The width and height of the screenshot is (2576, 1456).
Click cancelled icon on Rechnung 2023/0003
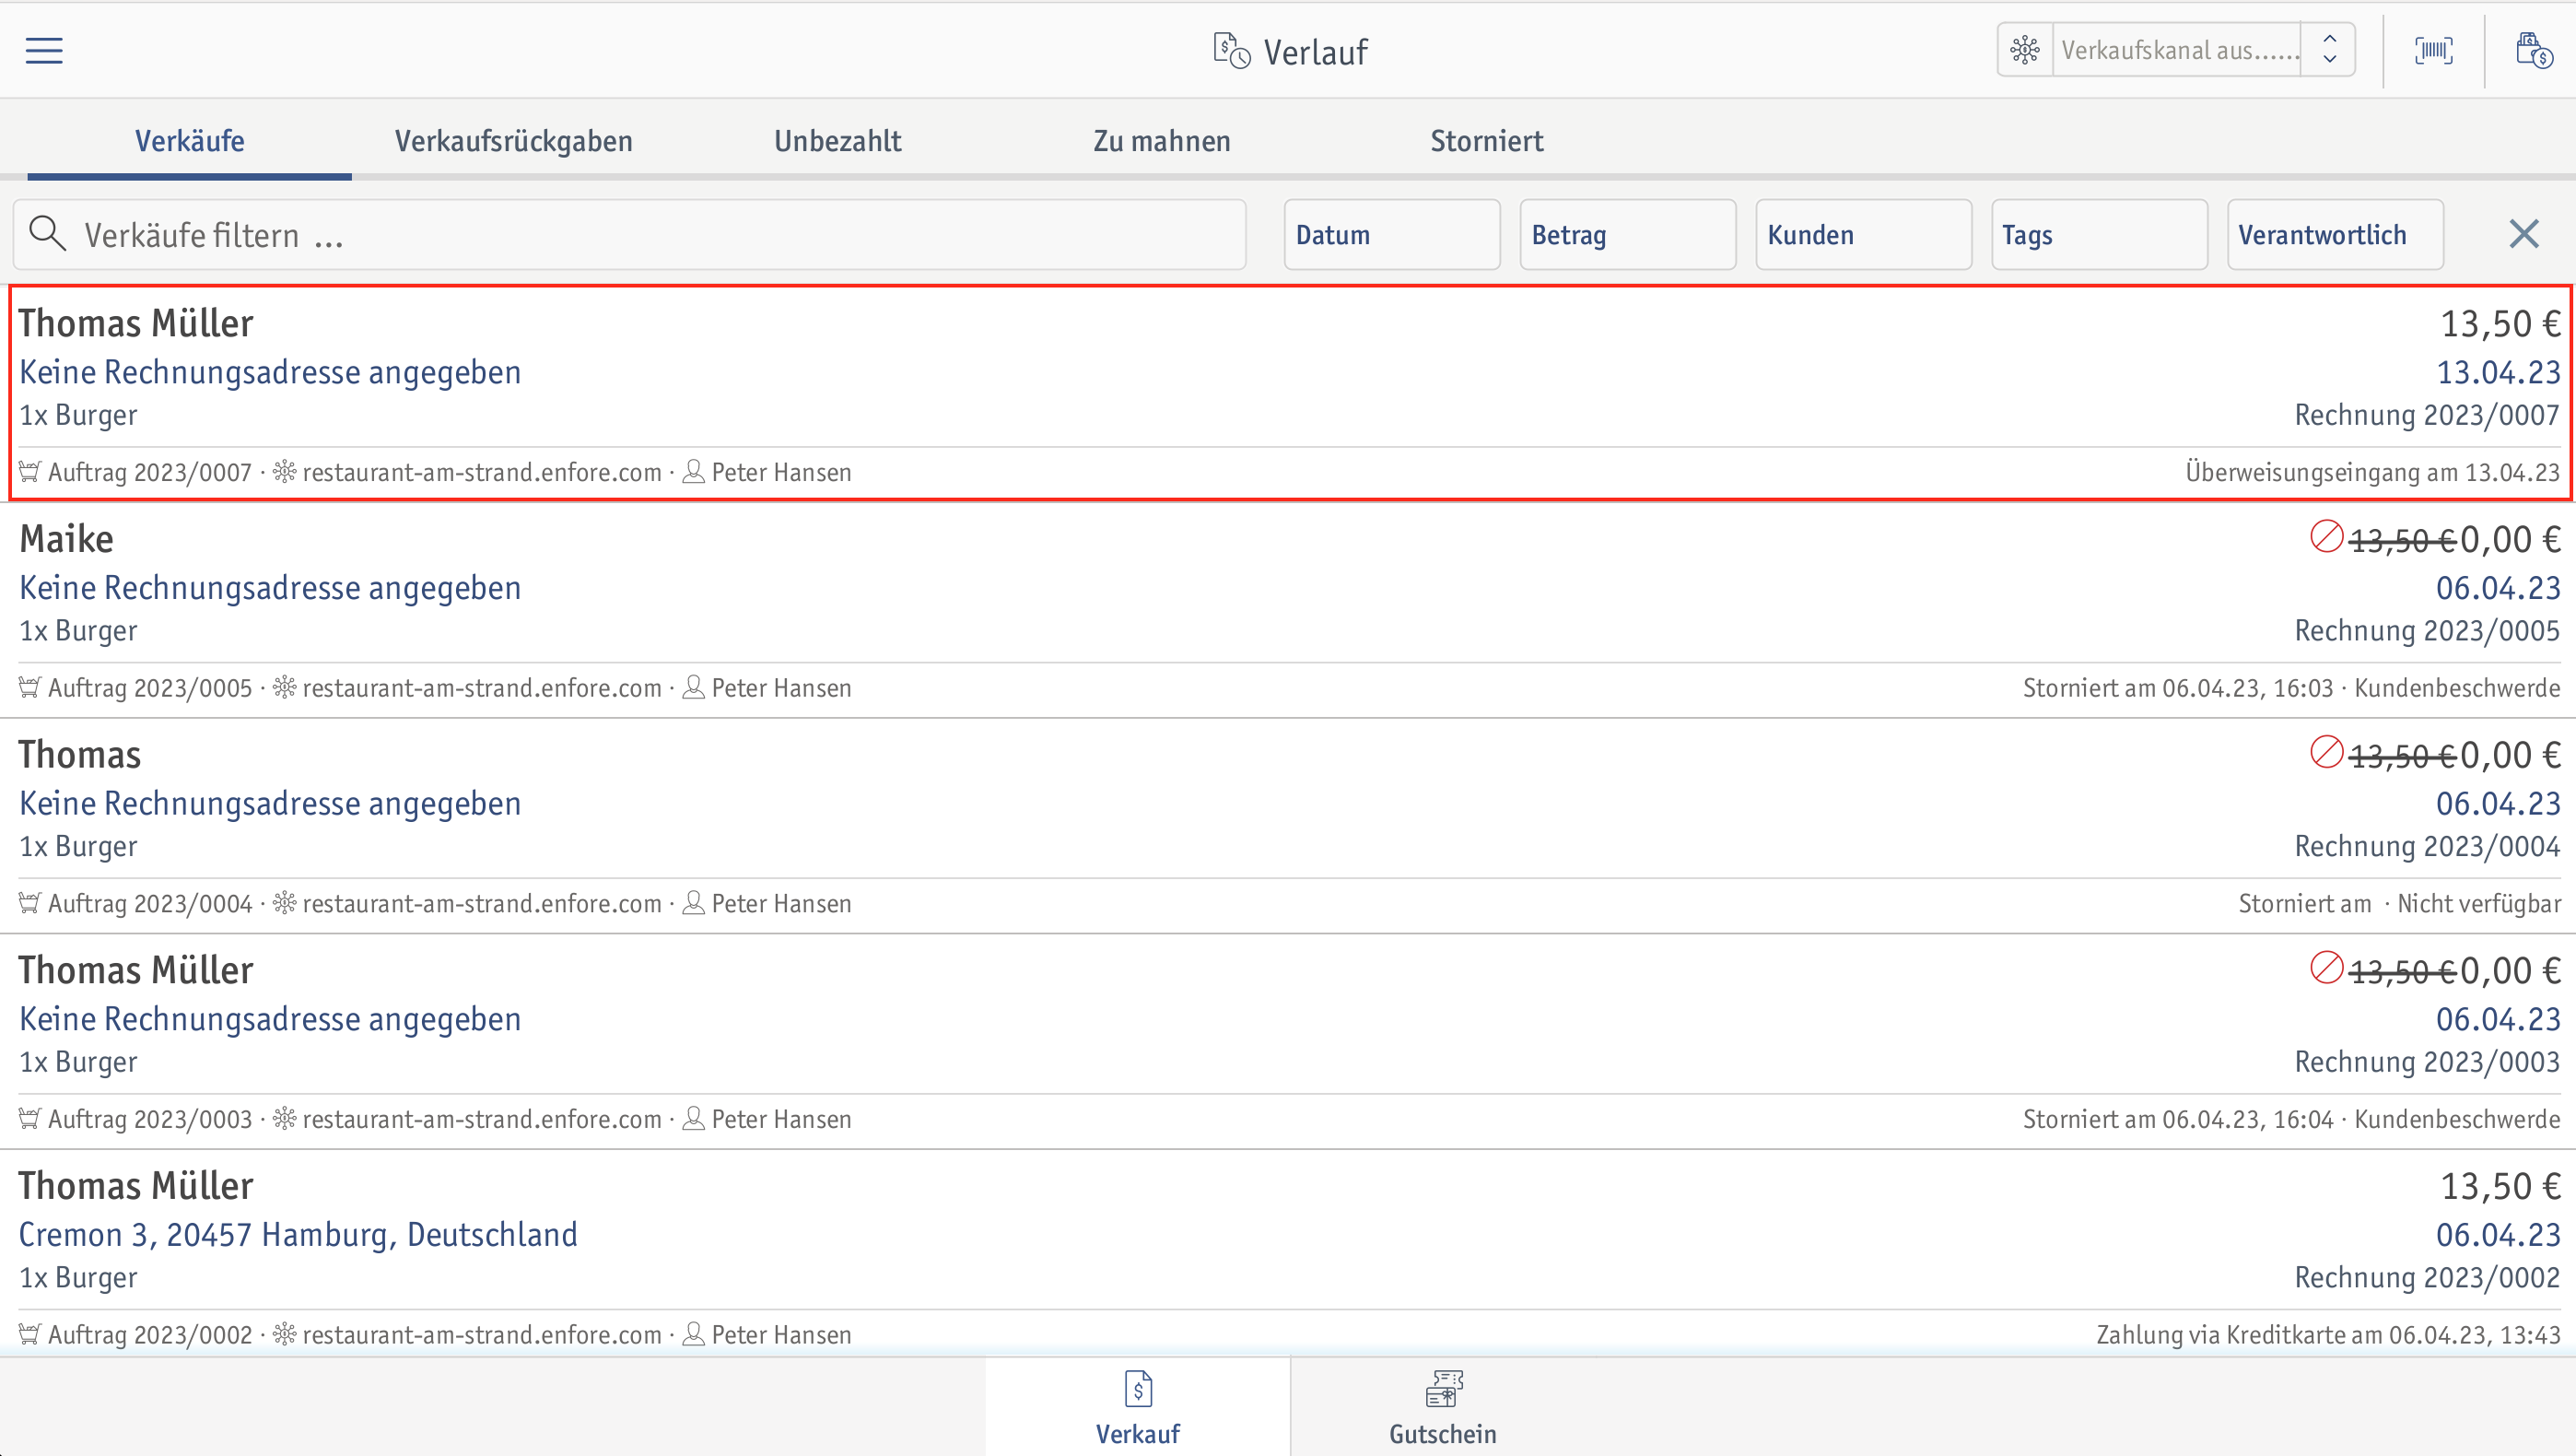coord(2326,968)
